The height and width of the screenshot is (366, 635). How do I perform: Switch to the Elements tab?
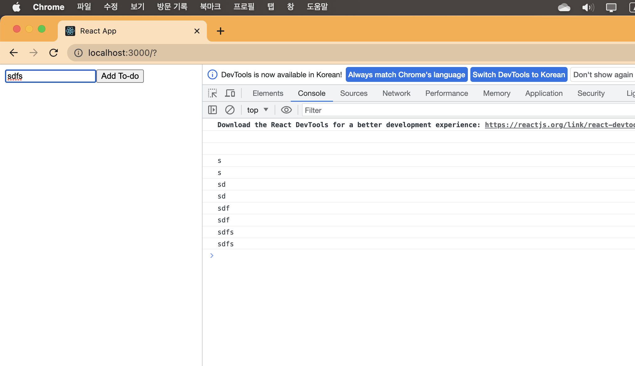(268, 93)
